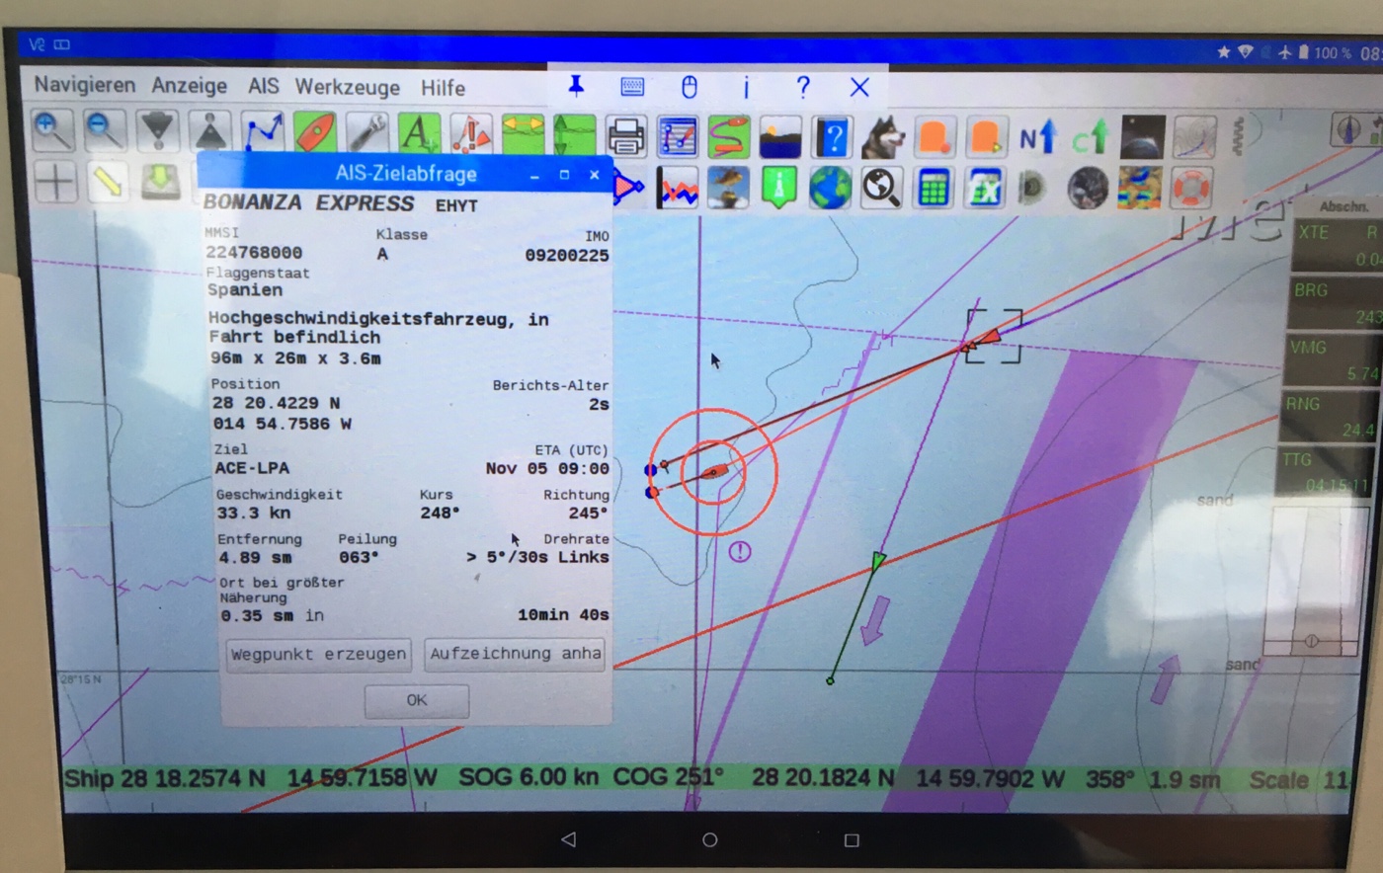The image size is (1383, 873).
Task: Click the zoom out magnifier tool
Action: click(x=105, y=131)
